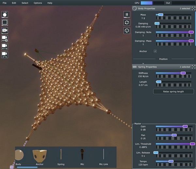Click the add camera icon
Viewport: 196px width, 169px height.
[5, 39]
